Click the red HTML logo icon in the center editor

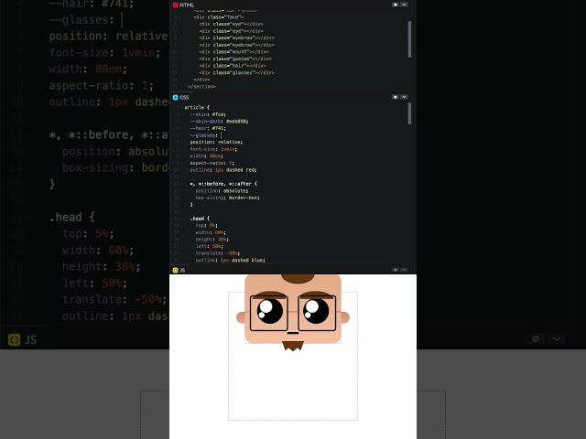point(175,5)
